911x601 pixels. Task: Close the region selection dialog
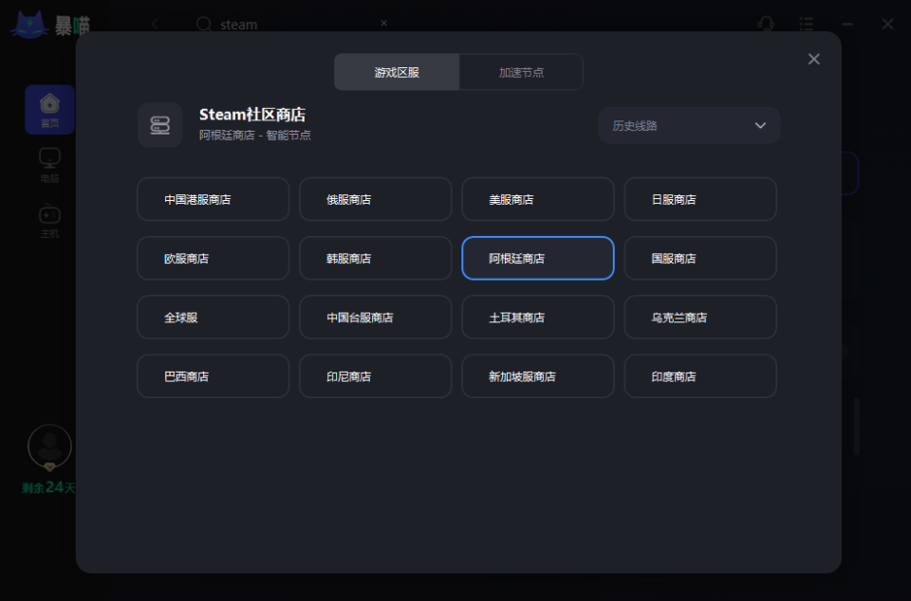pyautogui.click(x=813, y=59)
